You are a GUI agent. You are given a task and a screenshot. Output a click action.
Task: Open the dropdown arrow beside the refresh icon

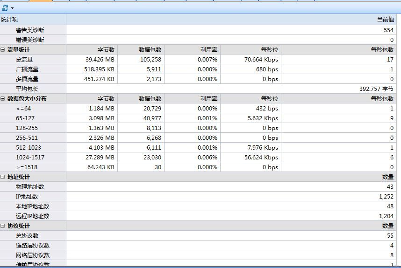pos(12,8)
